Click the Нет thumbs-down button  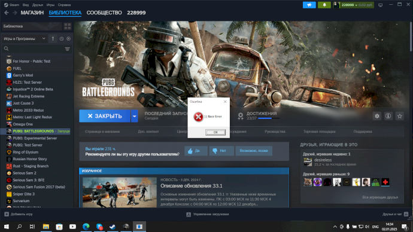coord(221,151)
